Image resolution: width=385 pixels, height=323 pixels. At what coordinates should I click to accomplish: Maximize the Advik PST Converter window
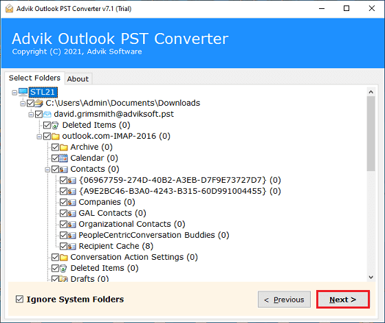coord(346,8)
